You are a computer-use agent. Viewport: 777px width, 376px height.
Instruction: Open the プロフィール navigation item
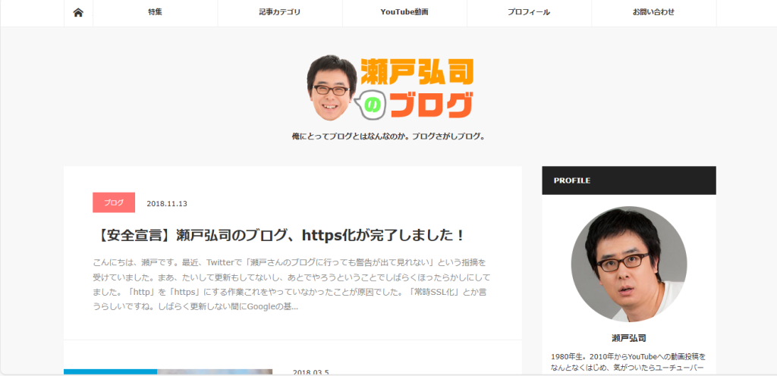coord(529,12)
